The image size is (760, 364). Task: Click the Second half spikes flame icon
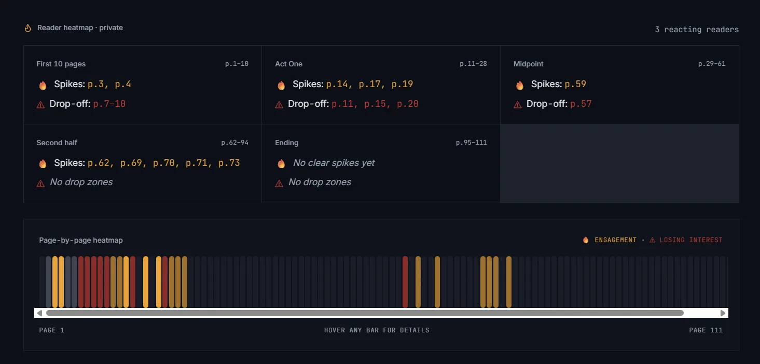(43, 164)
